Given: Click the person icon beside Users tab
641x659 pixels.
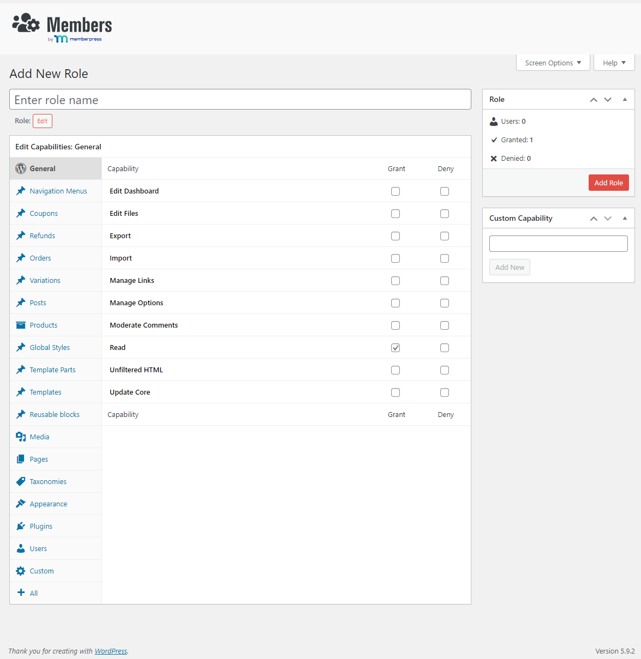Looking at the screenshot, I should click(x=21, y=548).
